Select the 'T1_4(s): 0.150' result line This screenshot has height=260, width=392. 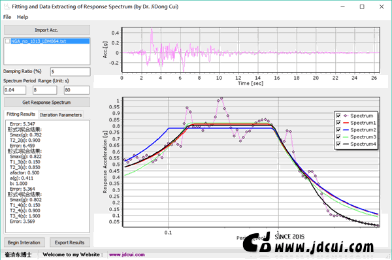[x=25, y=205]
